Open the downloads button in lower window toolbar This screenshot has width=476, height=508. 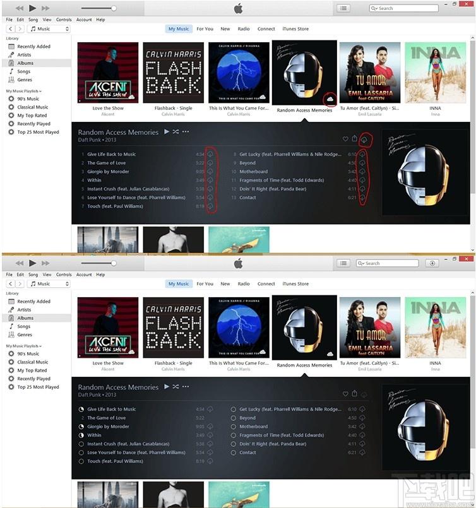tap(432, 263)
